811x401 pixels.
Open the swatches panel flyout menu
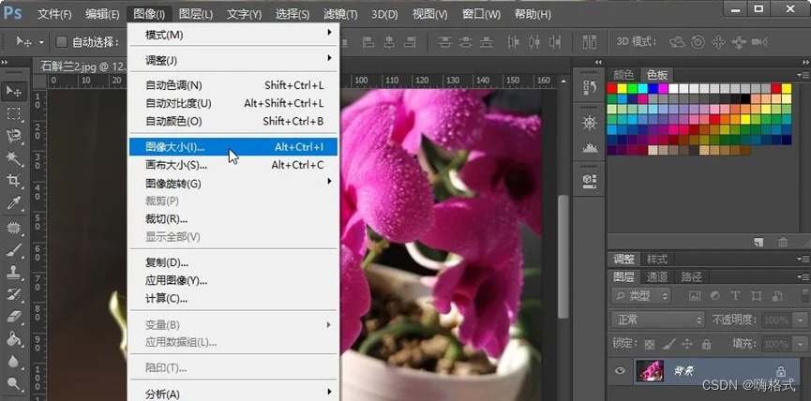(x=804, y=75)
